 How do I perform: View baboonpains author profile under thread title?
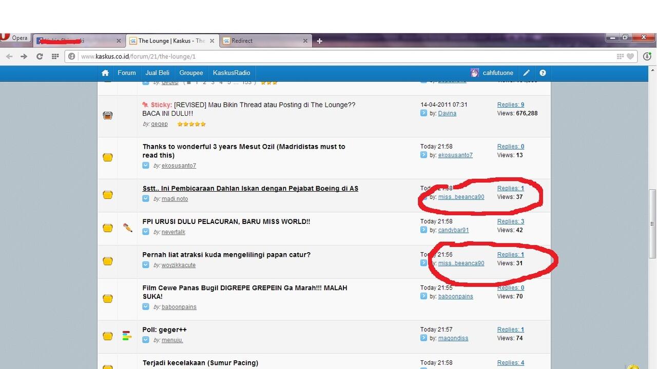[x=179, y=307]
